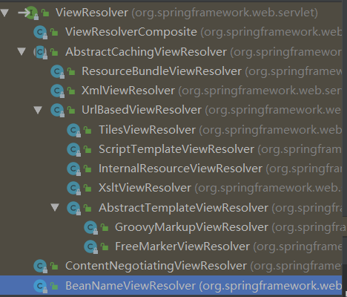Click the TilesViewResolver class icon
Screen dimensions: 347x297
[73, 130]
